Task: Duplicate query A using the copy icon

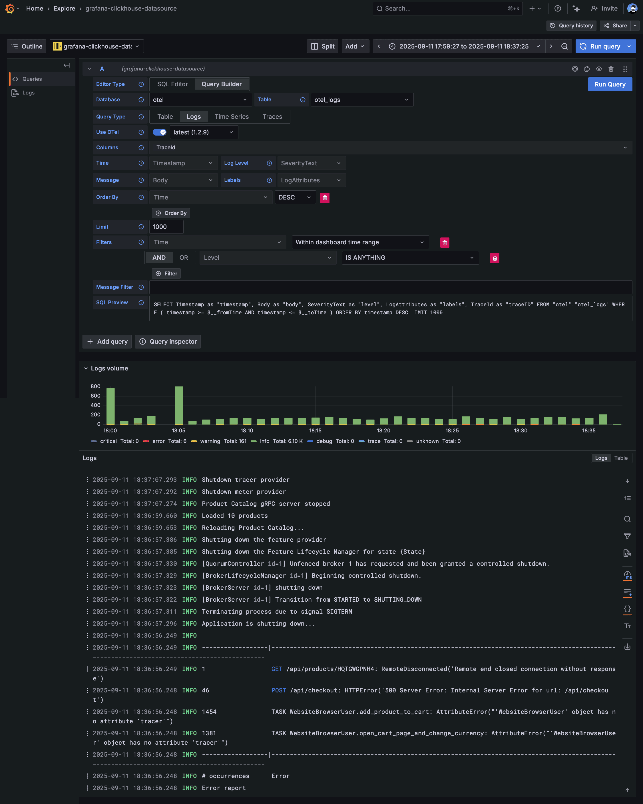Action: [x=587, y=68]
